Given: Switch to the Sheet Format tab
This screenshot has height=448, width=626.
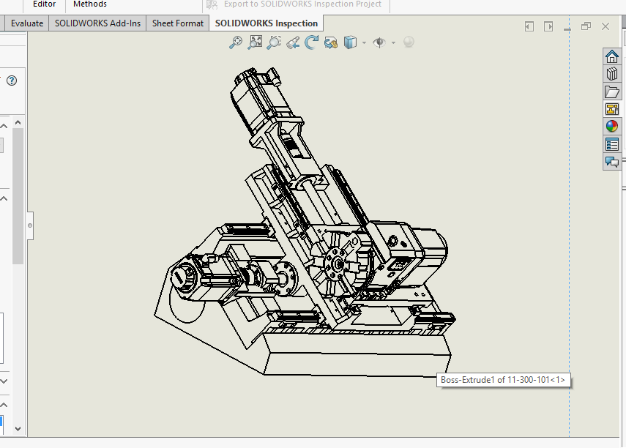Looking at the screenshot, I should (178, 23).
